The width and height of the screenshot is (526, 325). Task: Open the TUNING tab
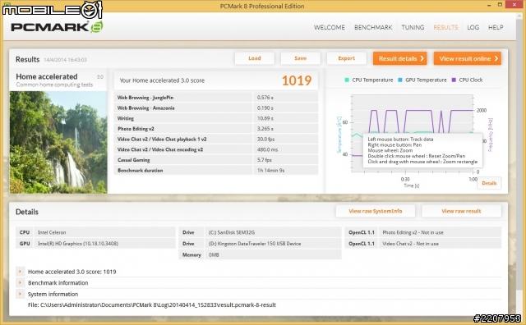point(413,27)
